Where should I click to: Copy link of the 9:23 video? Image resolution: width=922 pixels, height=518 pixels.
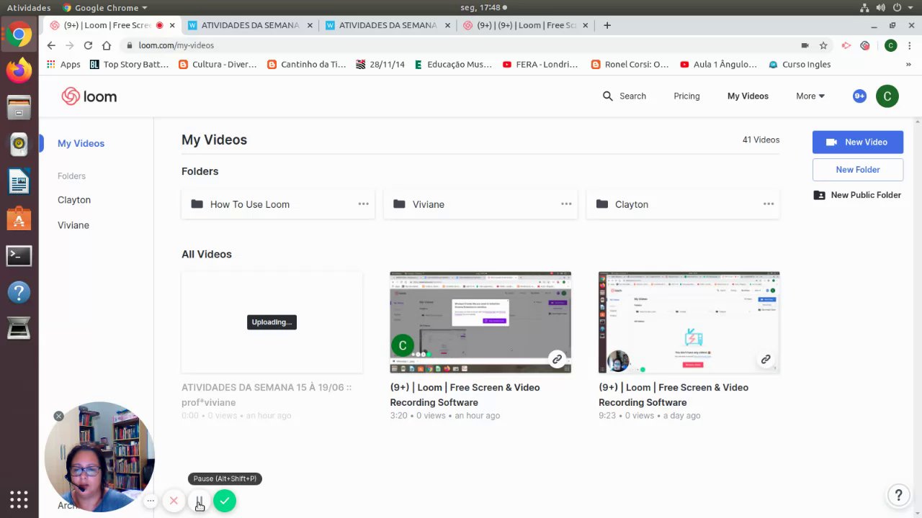(x=766, y=359)
